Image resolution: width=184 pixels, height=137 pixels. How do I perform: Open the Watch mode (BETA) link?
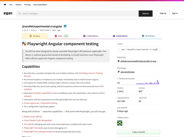[x=33, y=117]
